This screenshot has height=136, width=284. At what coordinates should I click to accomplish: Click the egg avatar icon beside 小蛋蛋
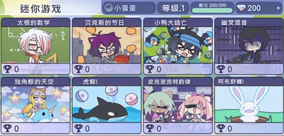click(108, 8)
